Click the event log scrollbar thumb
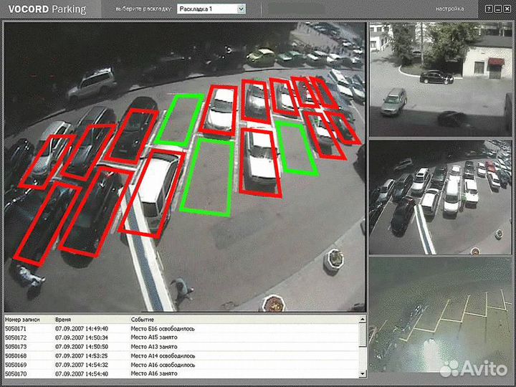This screenshot has height=387, width=516. 362,333
